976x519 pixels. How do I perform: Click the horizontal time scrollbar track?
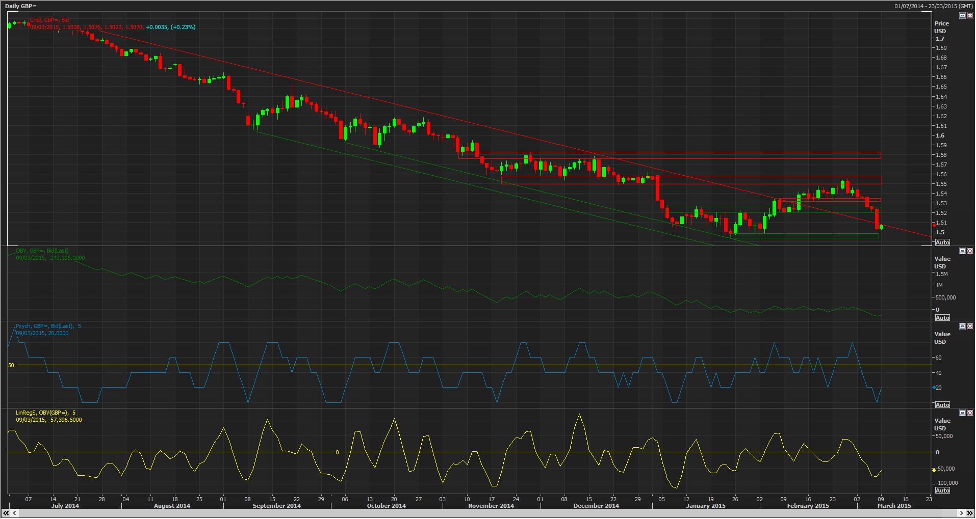pos(488,513)
